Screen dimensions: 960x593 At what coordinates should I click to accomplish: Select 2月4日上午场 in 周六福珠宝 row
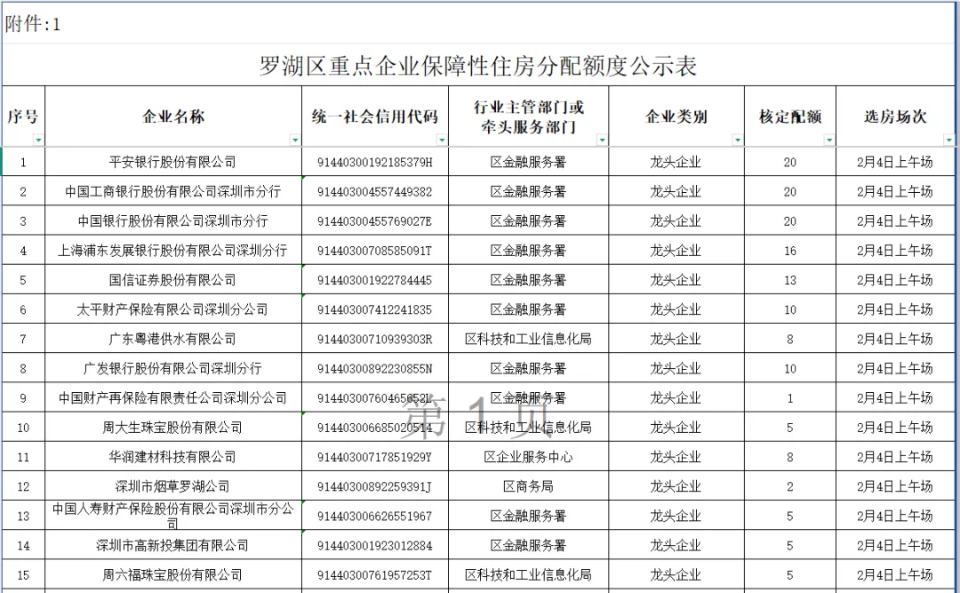tap(896, 574)
